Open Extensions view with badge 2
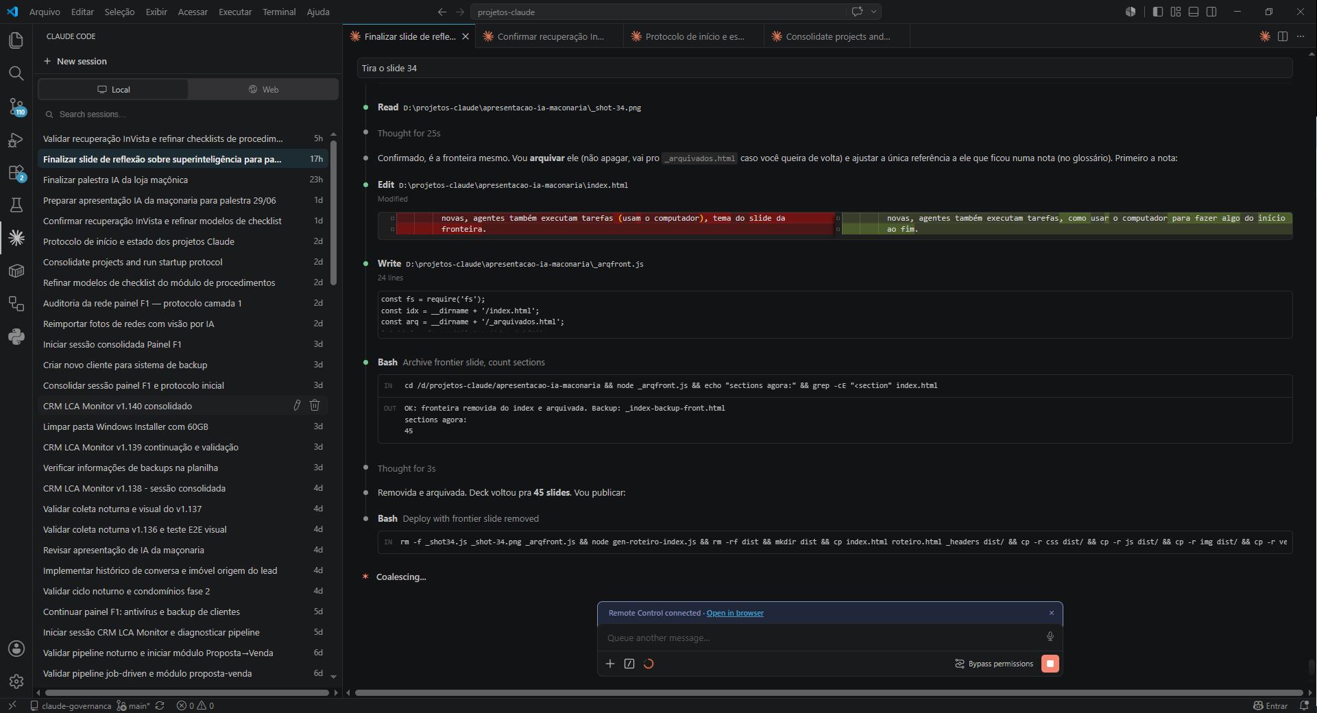The height and width of the screenshot is (713, 1317). click(x=16, y=173)
